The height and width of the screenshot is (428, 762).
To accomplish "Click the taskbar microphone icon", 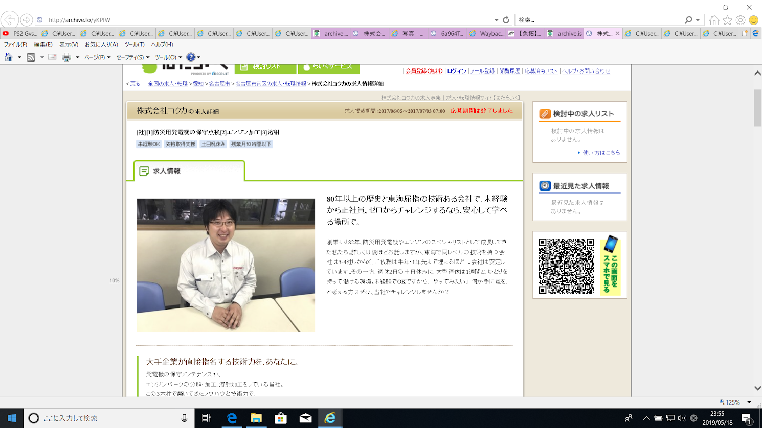I will click(x=184, y=418).
